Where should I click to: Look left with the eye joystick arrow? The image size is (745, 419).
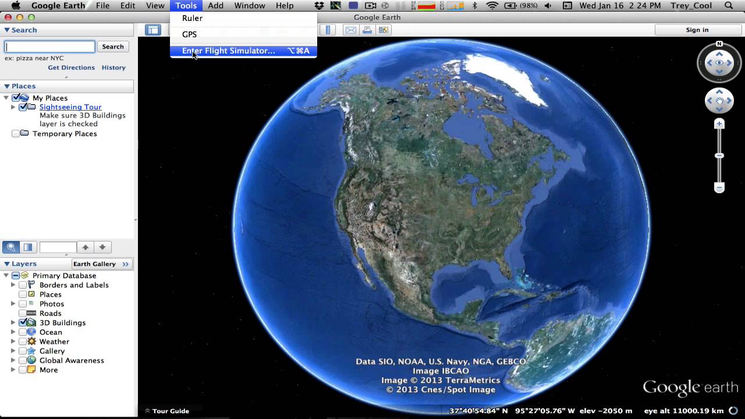point(709,63)
